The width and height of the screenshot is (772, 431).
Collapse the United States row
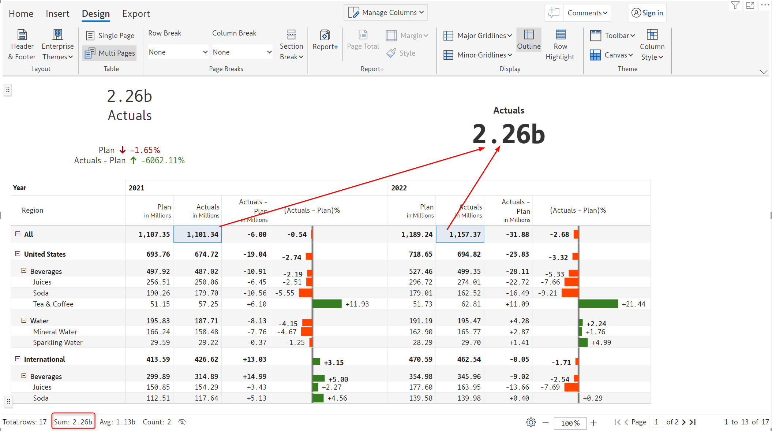pos(18,254)
